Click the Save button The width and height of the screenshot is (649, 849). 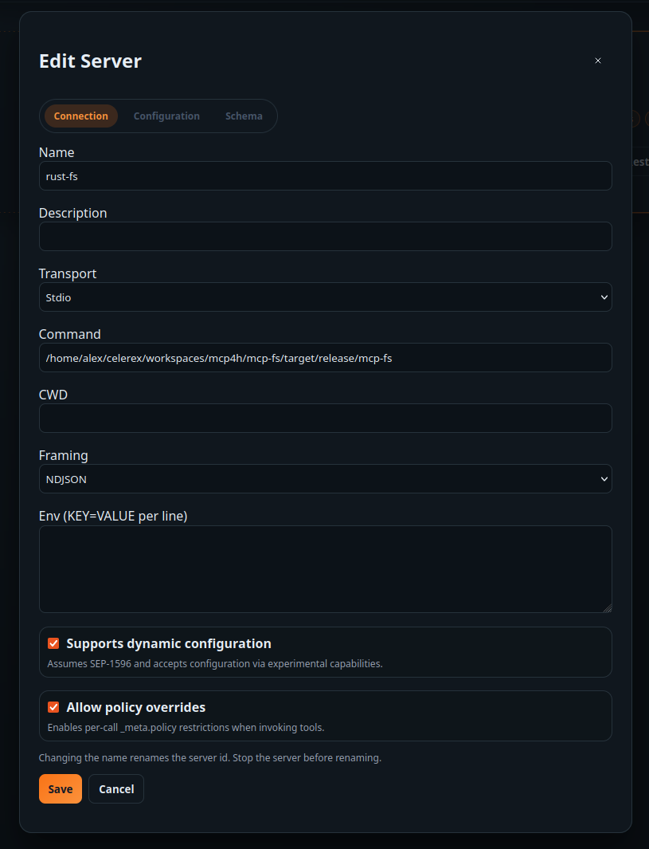(x=60, y=788)
